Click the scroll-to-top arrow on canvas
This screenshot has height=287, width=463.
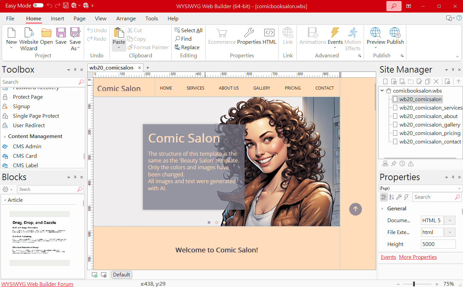(x=355, y=209)
